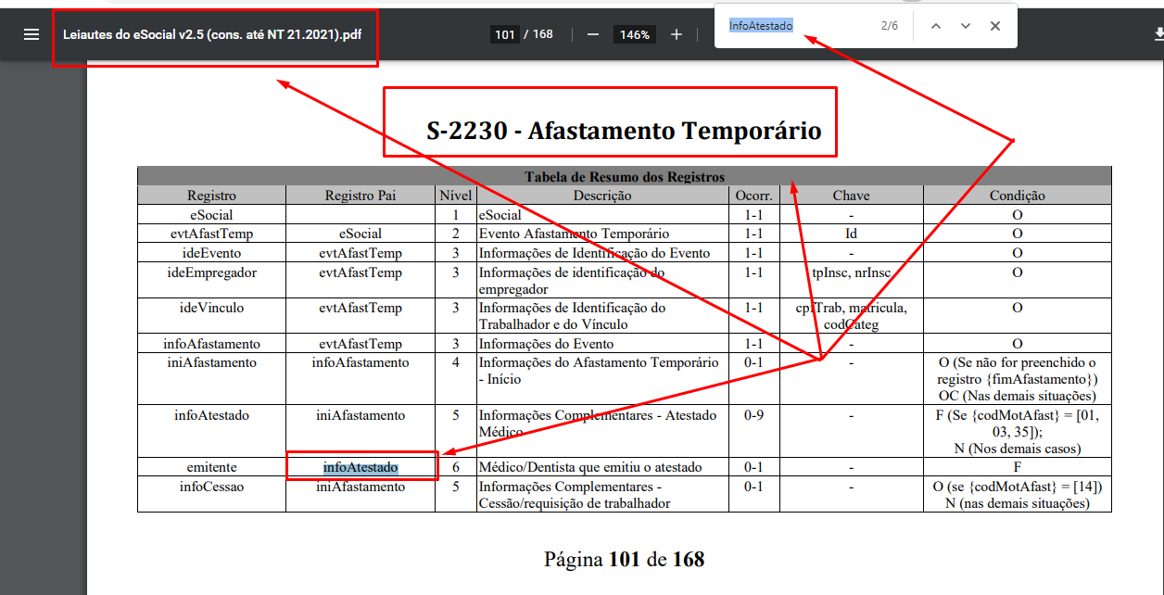This screenshot has width=1164, height=595.
Task: Zoom in with the plus button
Action: (677, 34)
